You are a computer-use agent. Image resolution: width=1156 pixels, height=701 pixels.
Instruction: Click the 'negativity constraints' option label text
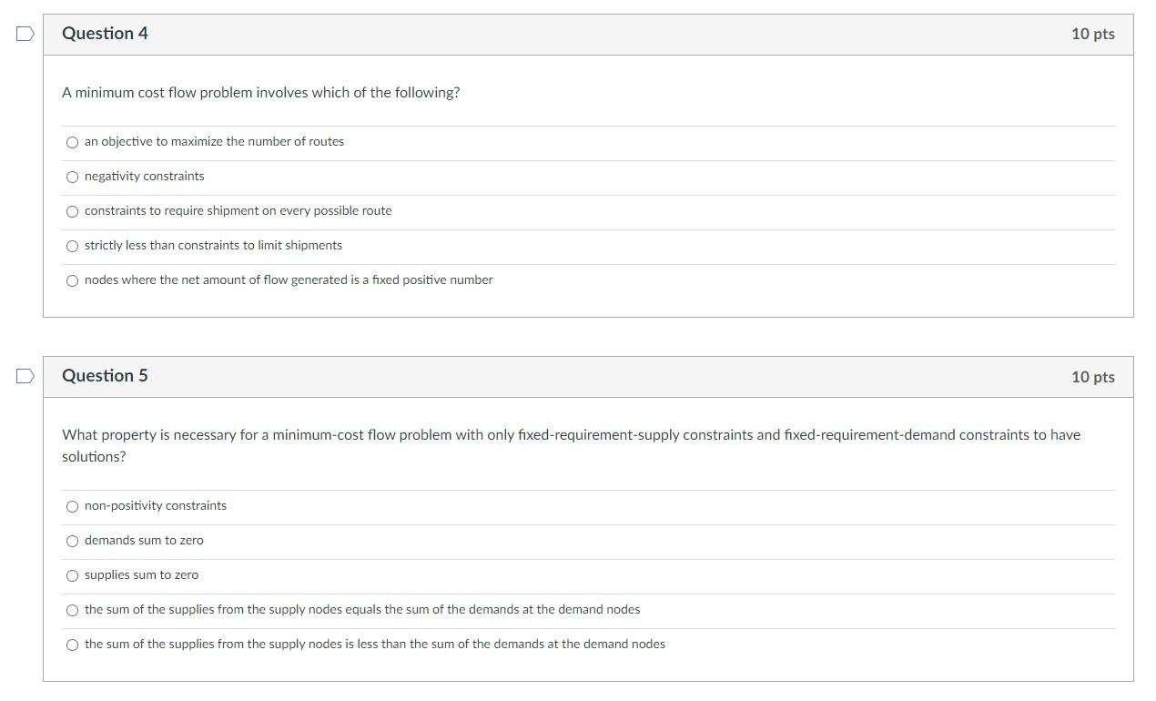tap(144, 177)
